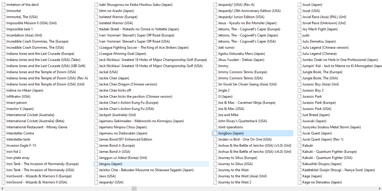Click the file icon next to Jaws (USA)

click(x=96, y=176)
